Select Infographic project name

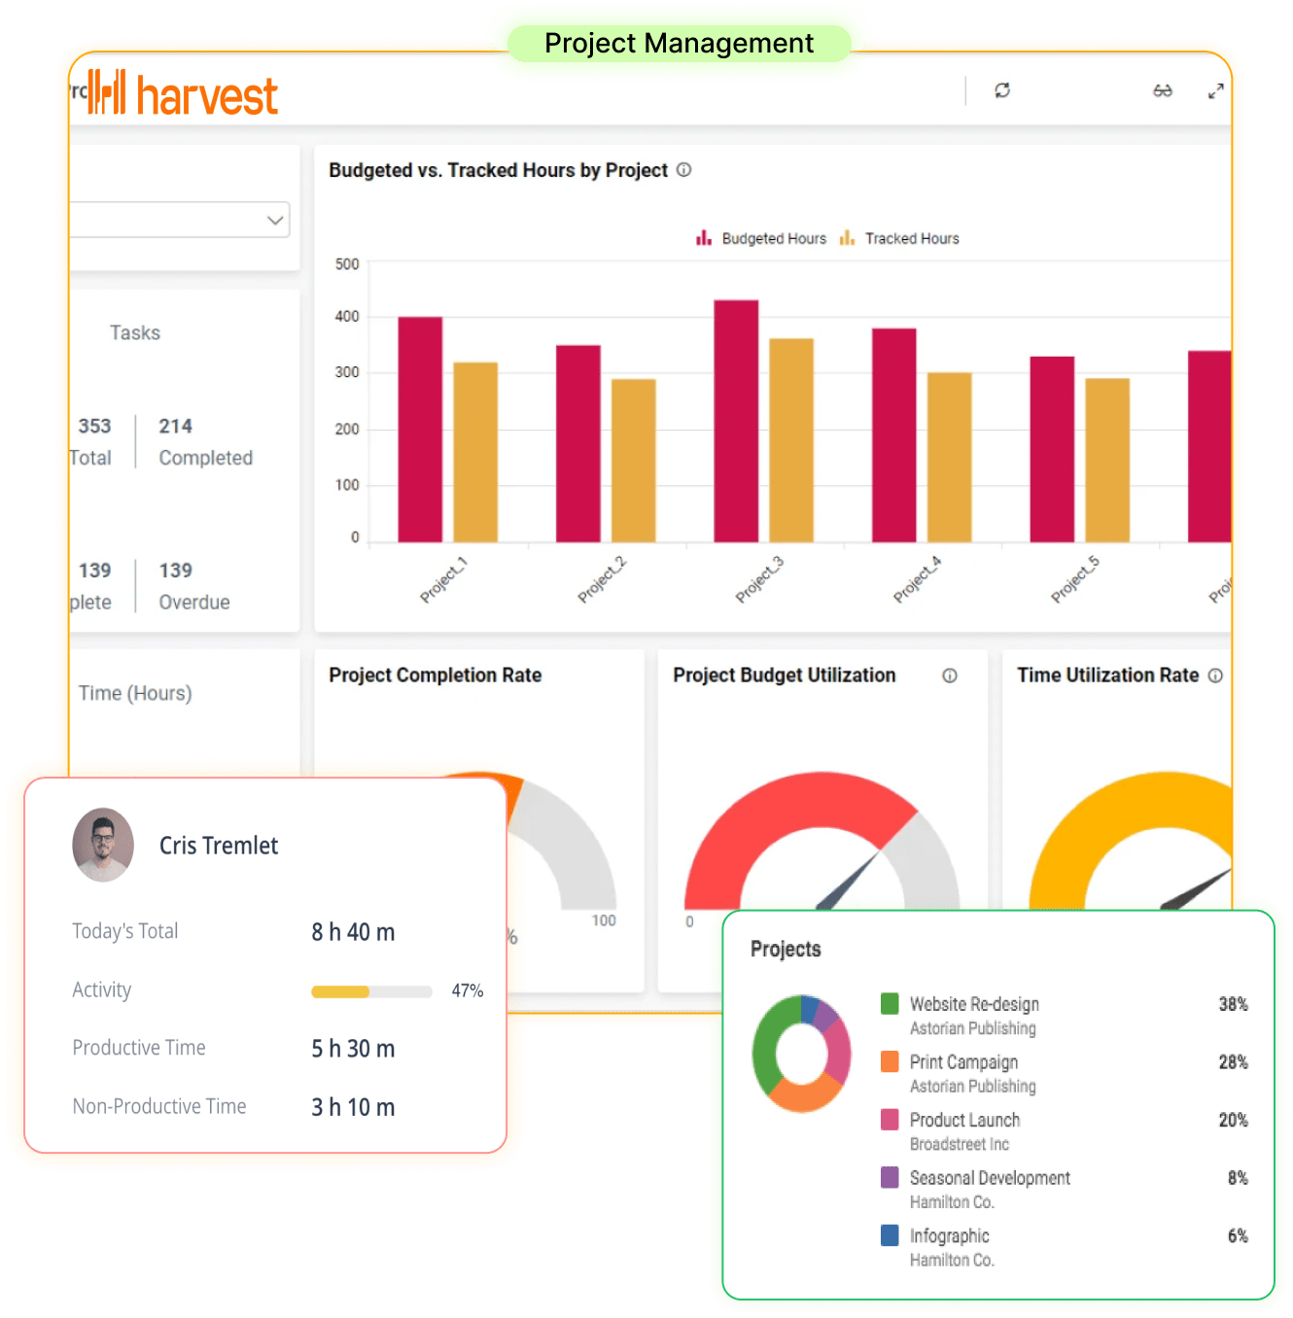(950, 1236)
